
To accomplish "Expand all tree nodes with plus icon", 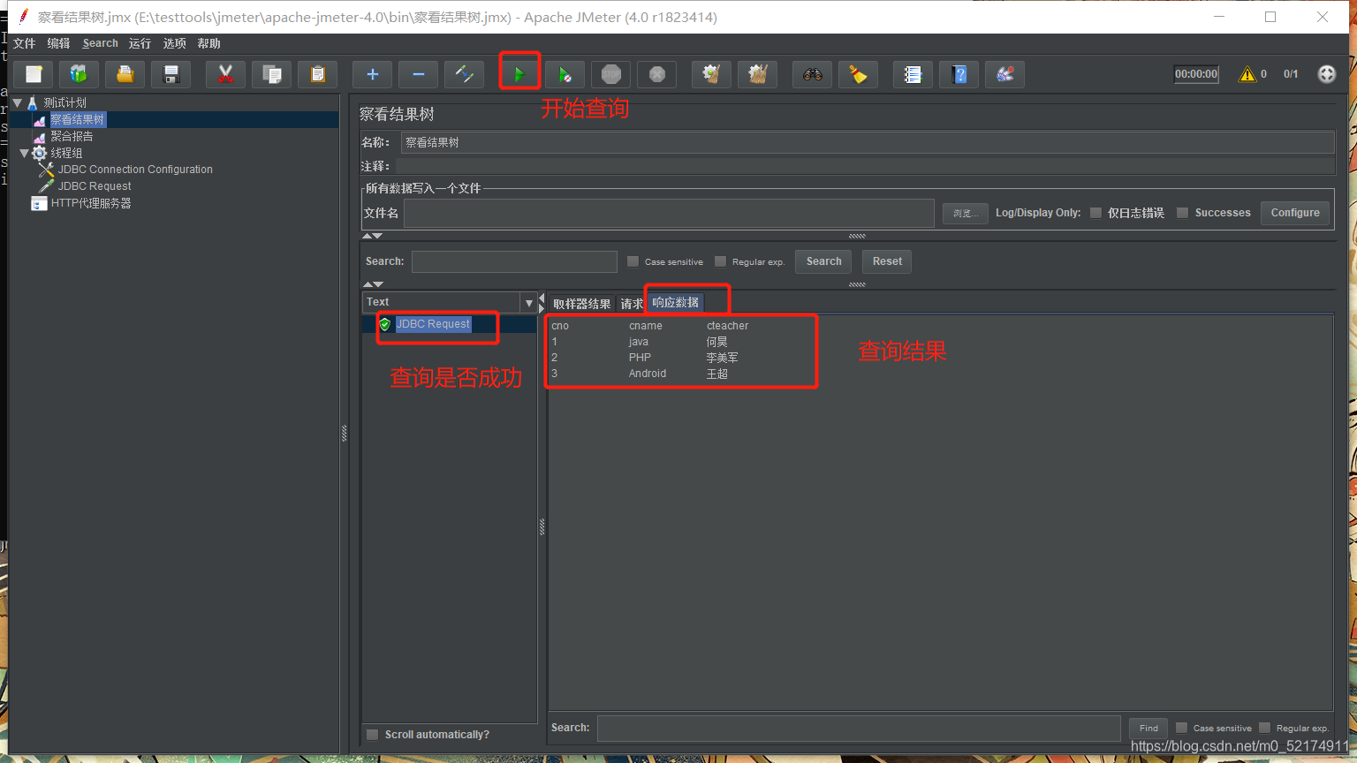I will pos(373,75).
